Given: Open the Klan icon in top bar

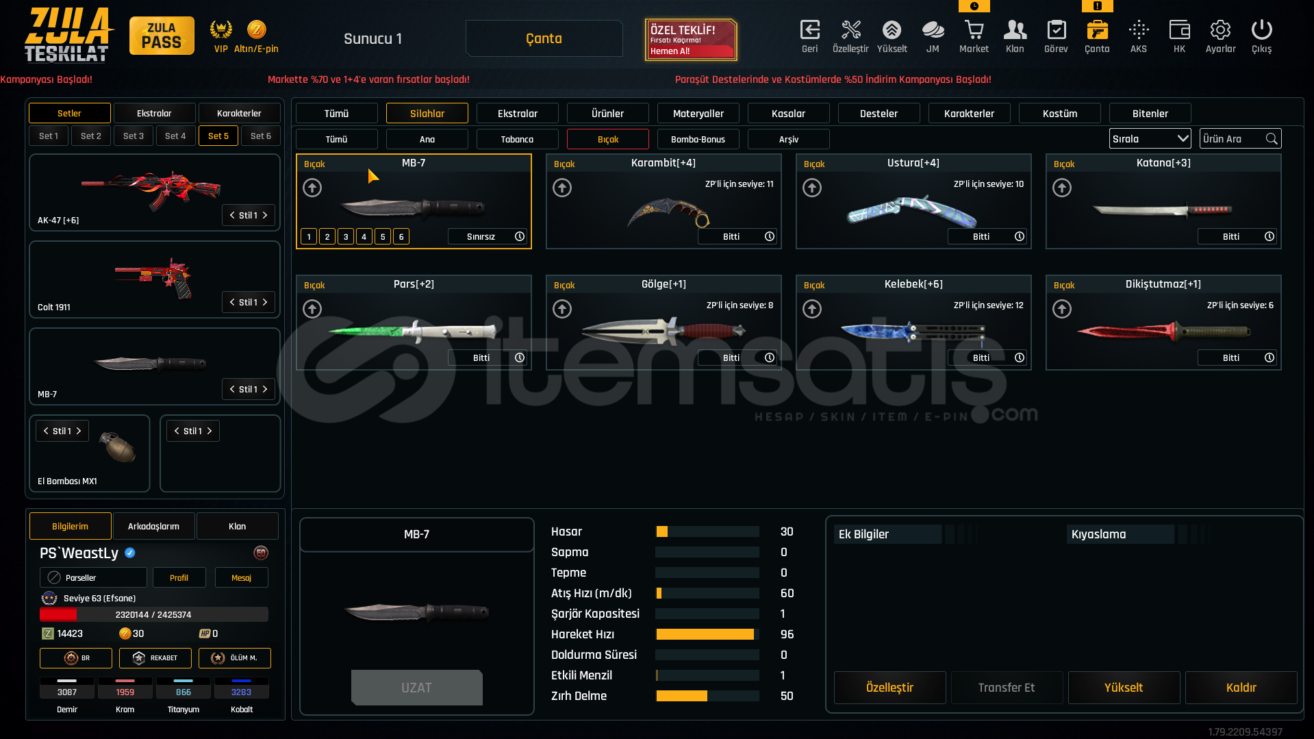Looking at the screenshot, I should point(1015,30).
